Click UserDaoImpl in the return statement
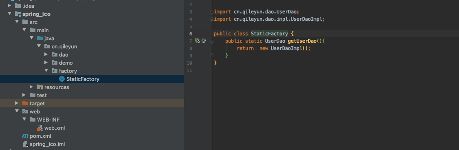 pyautogui.click(x=286, y=48)
